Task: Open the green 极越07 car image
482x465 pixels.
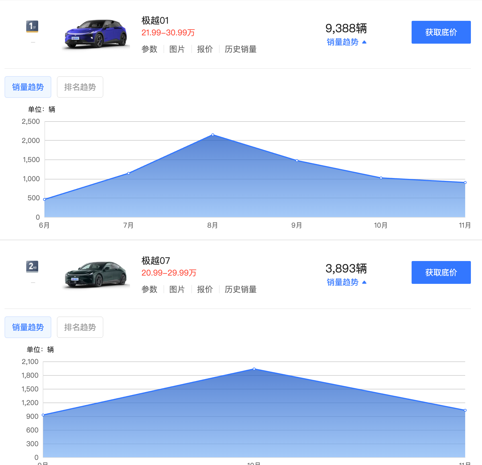Action: 96,274
